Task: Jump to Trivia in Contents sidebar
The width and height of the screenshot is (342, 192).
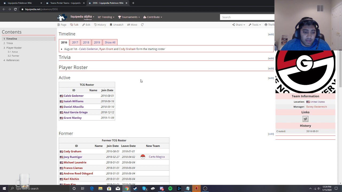Action: [9, 43]
